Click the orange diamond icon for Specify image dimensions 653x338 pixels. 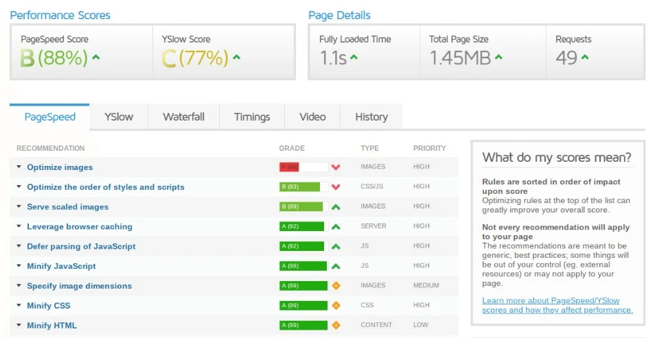[336, 286]
